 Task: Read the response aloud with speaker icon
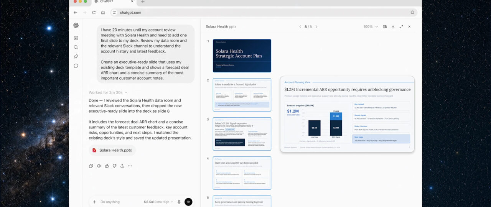coord(99,166)
